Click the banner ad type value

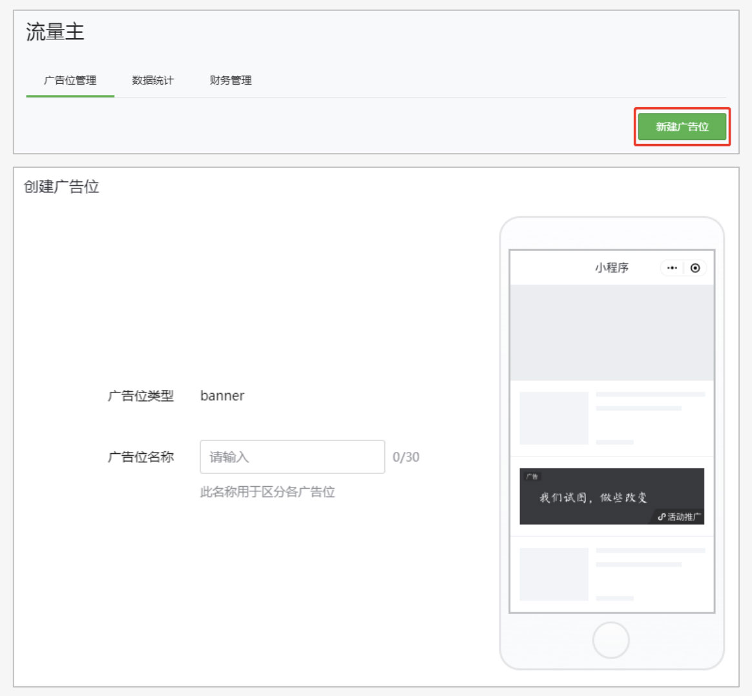(222, 396)
